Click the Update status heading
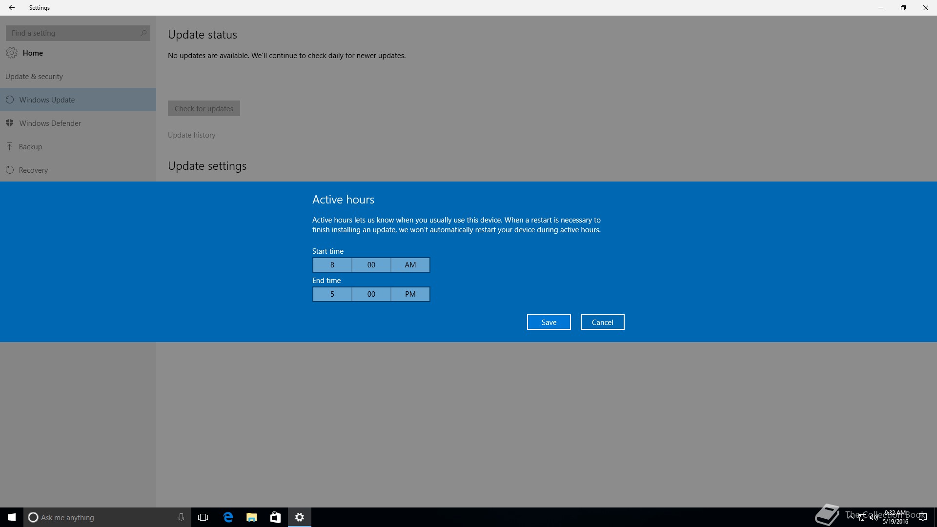Viewport: 937px width, 527px height. (203, 35)
